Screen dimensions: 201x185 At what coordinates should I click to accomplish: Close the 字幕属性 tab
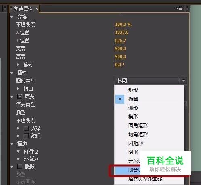36,9
